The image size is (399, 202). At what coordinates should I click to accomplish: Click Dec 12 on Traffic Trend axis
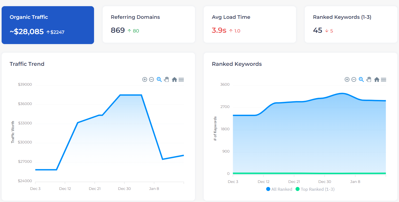(65, 189)
